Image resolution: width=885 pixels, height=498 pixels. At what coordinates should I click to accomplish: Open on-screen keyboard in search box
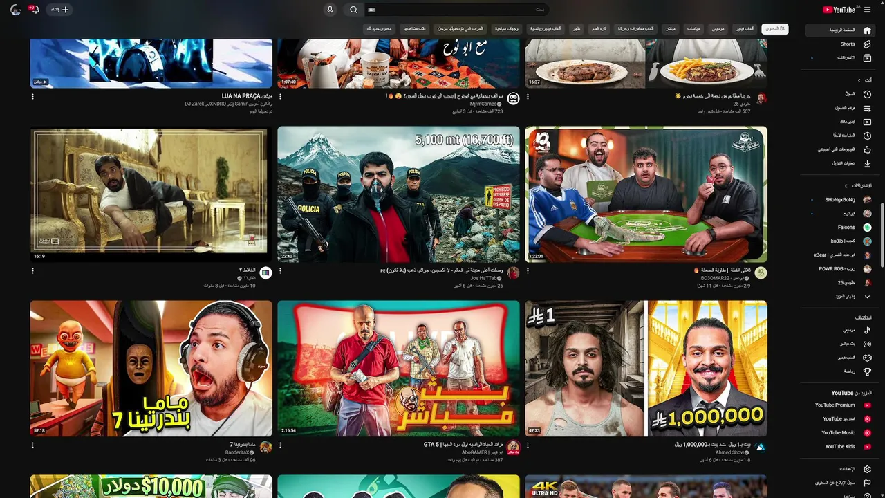pyautogui.click(x=371, y=10)
